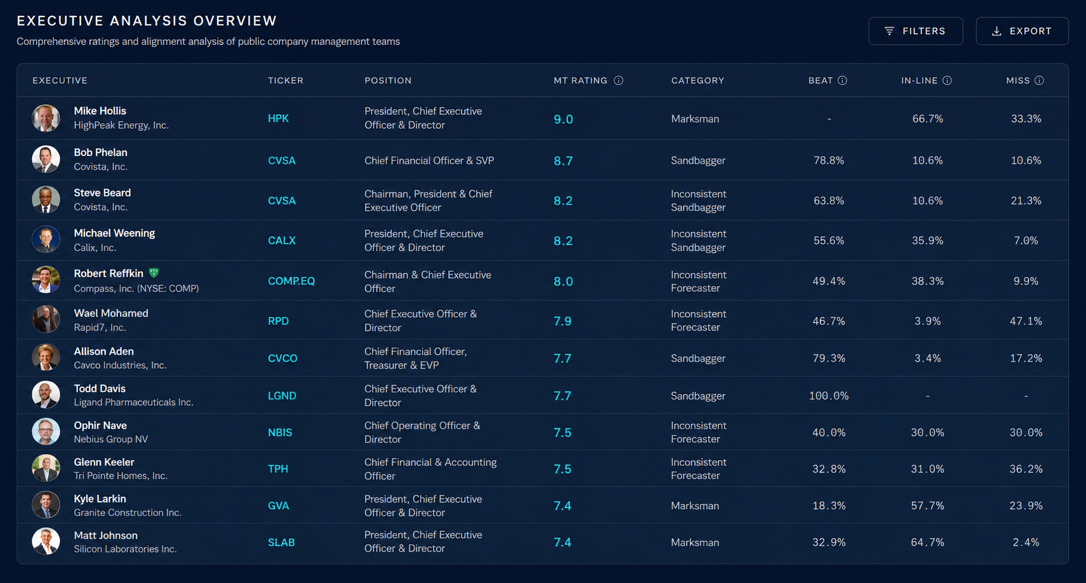This screenshot has height=583, width=1086.
Task: Click Matt Johnson's 64.7% in-line value
Action: pyautogui.click(x=927, y=542)
